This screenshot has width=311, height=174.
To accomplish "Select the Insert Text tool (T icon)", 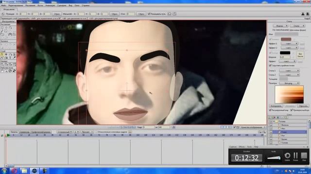I will [x=10, y=58].
